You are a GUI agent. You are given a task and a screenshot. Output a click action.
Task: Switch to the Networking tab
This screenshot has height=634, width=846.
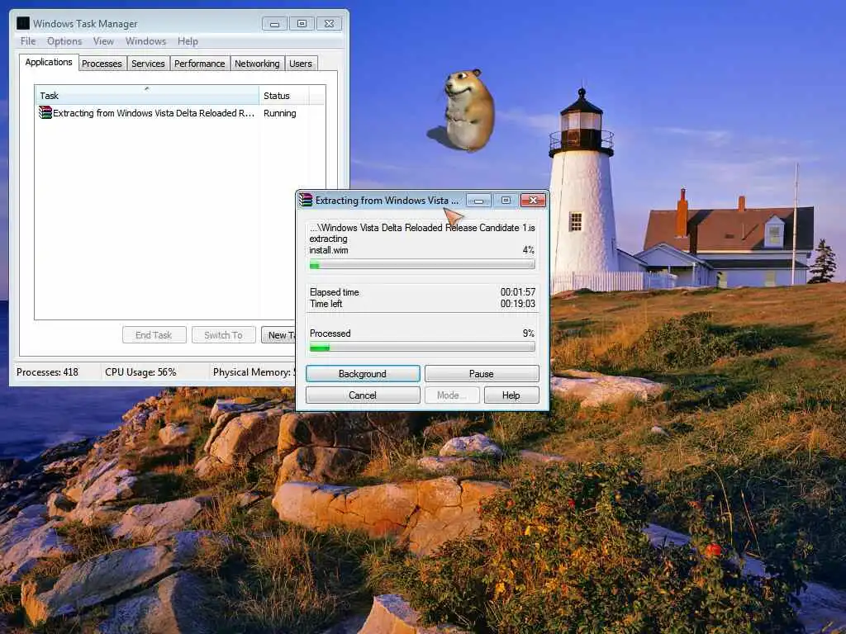257,64
